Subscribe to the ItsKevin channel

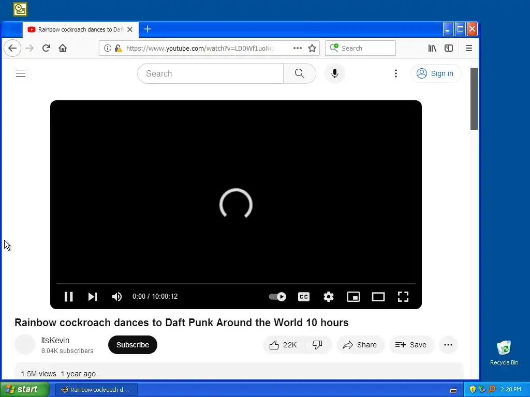coord(132,345)
